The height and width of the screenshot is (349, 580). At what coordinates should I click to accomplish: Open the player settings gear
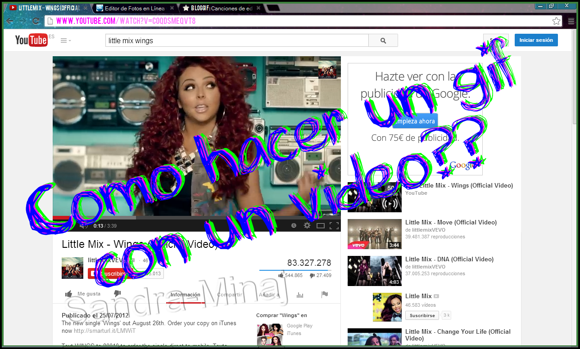tap(307, 226)
